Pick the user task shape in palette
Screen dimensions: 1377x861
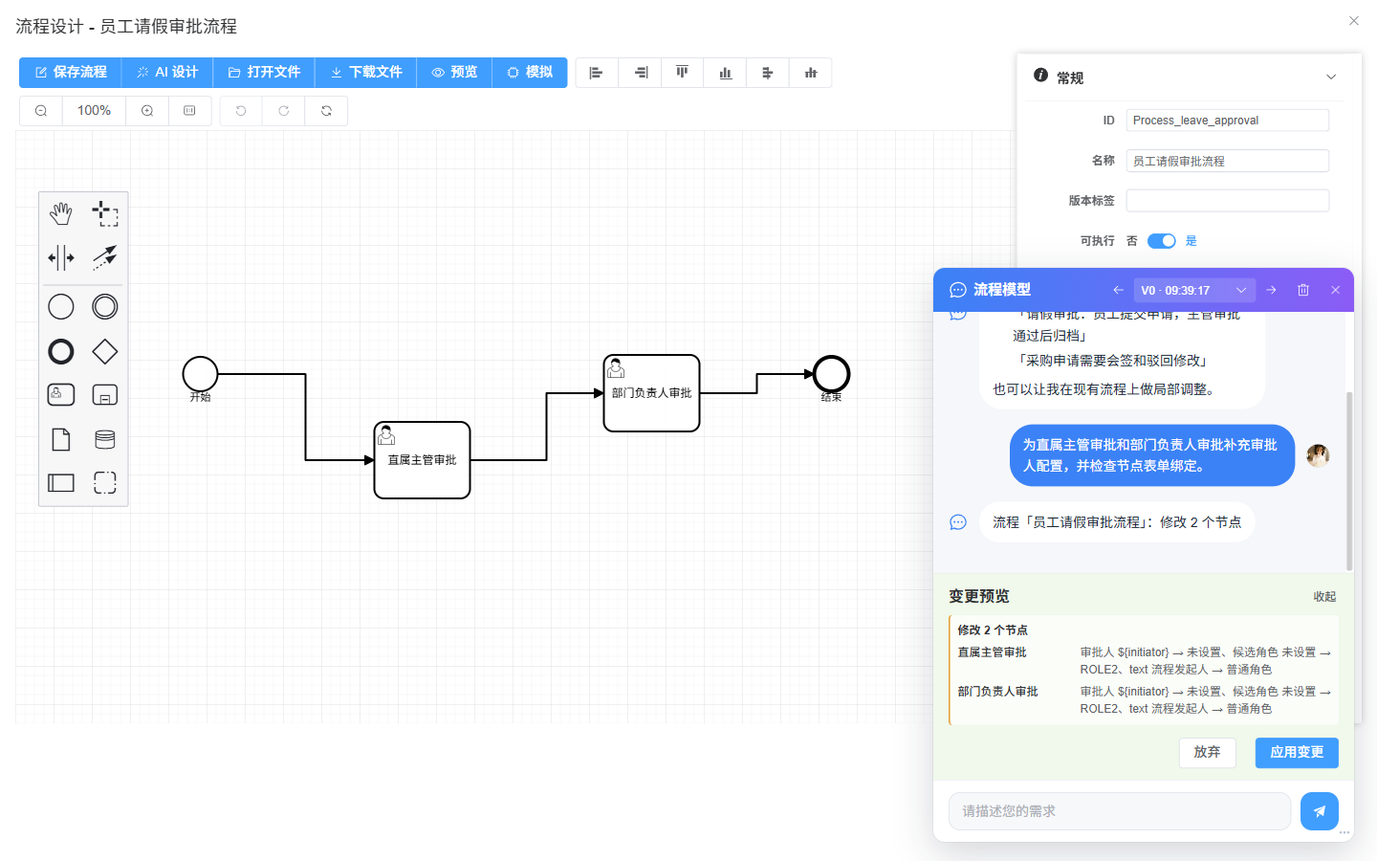click(61, 394)
